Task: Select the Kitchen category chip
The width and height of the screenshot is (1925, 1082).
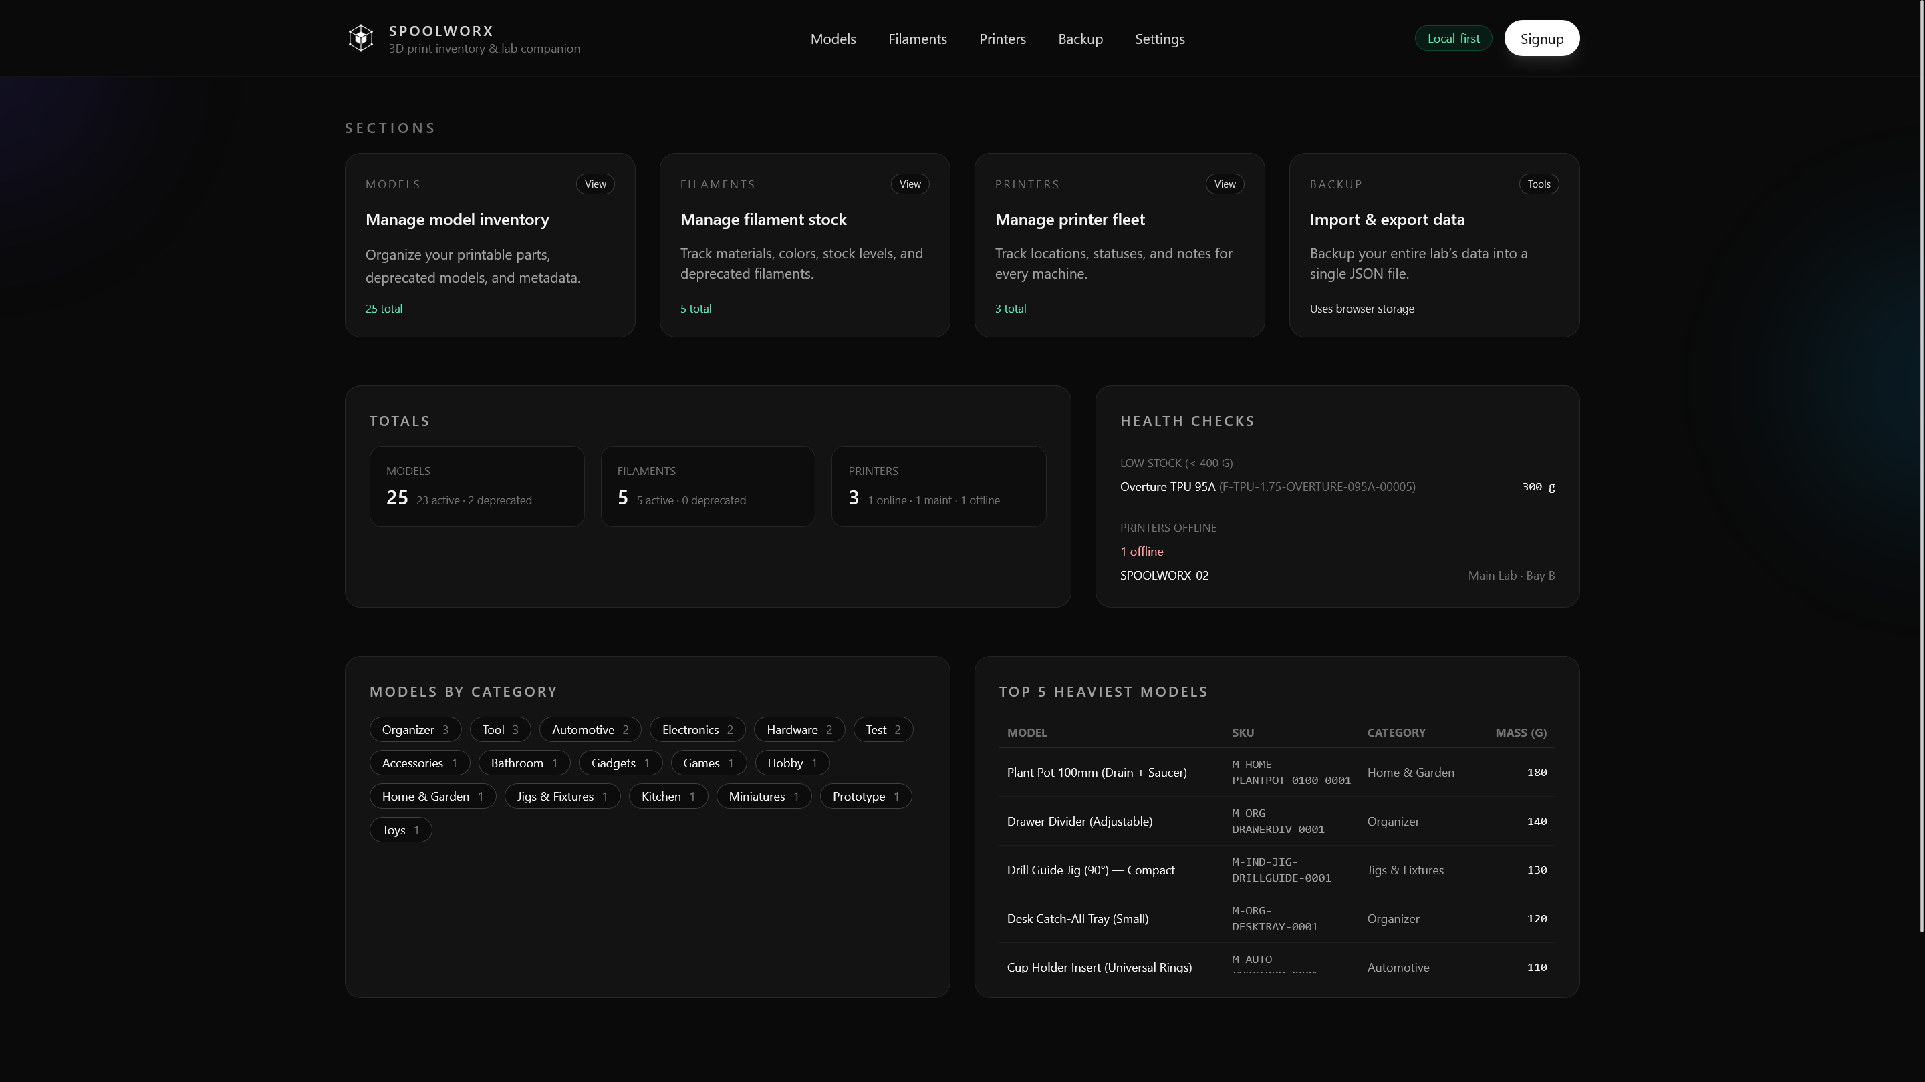Action: point(668,797)
